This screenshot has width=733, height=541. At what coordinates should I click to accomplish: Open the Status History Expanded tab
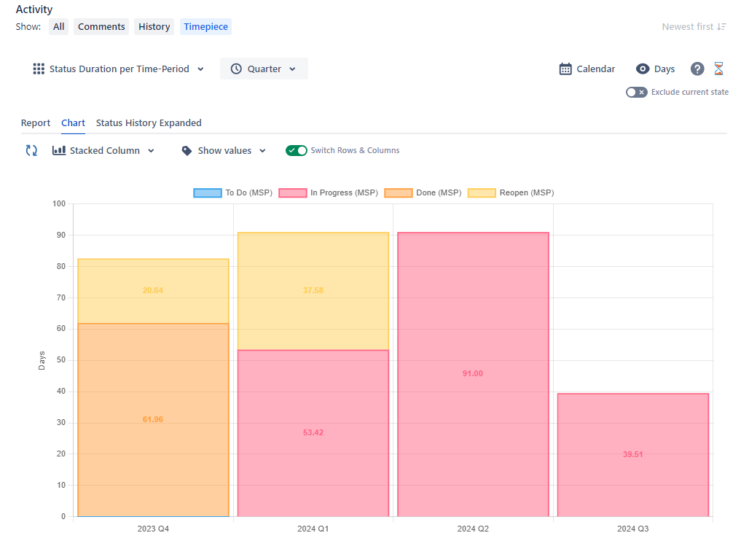(149, 122)
